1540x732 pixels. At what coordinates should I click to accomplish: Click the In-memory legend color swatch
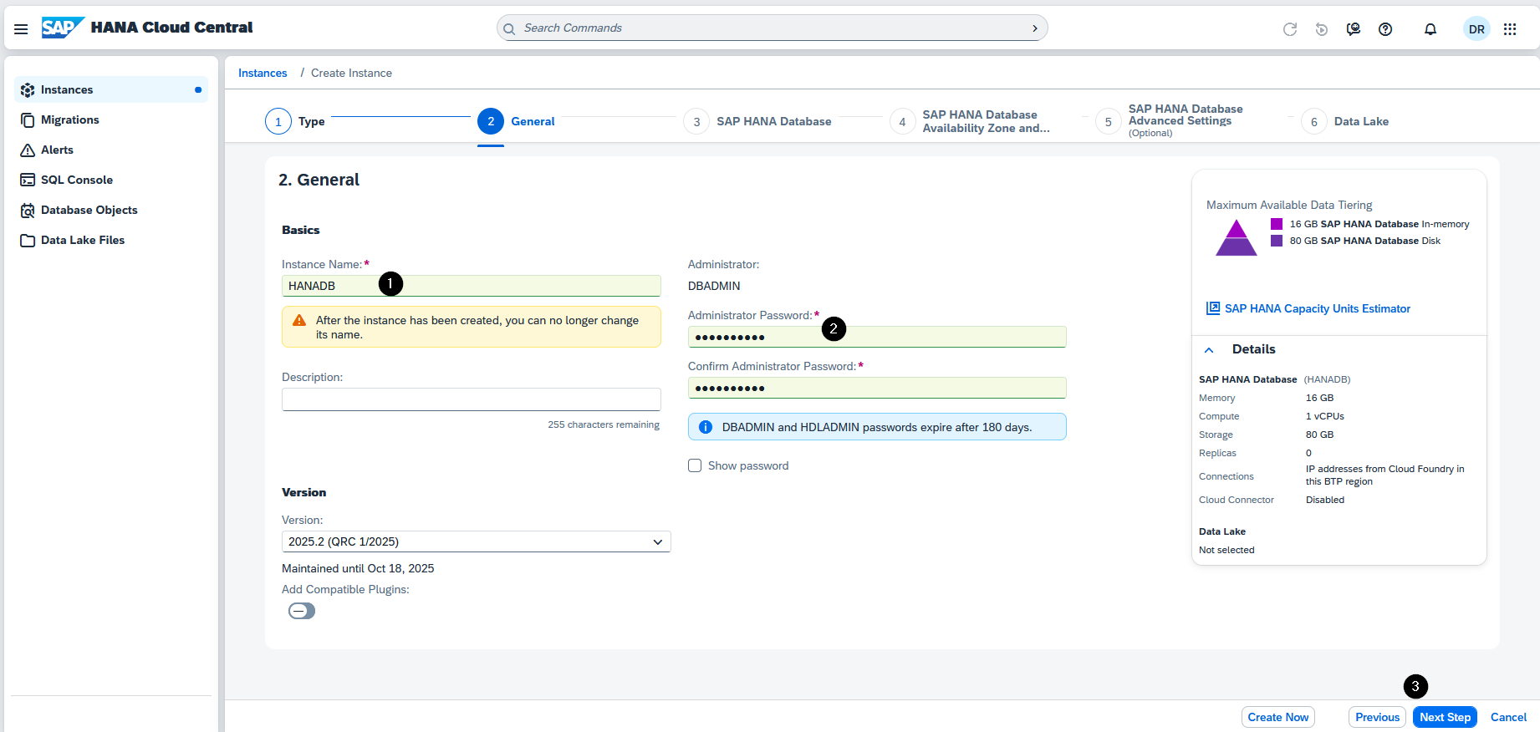click(x=1277, y=224)
